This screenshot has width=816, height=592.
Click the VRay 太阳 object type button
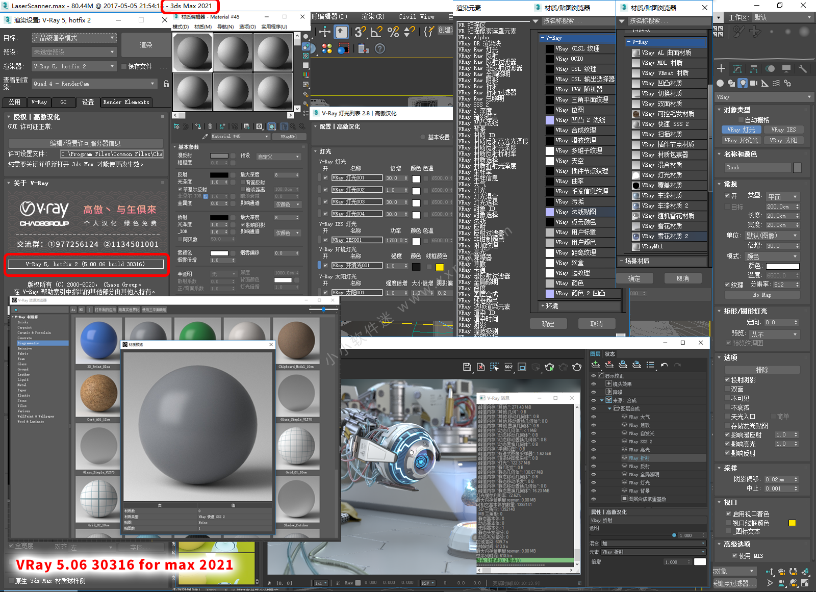[783, 140]
